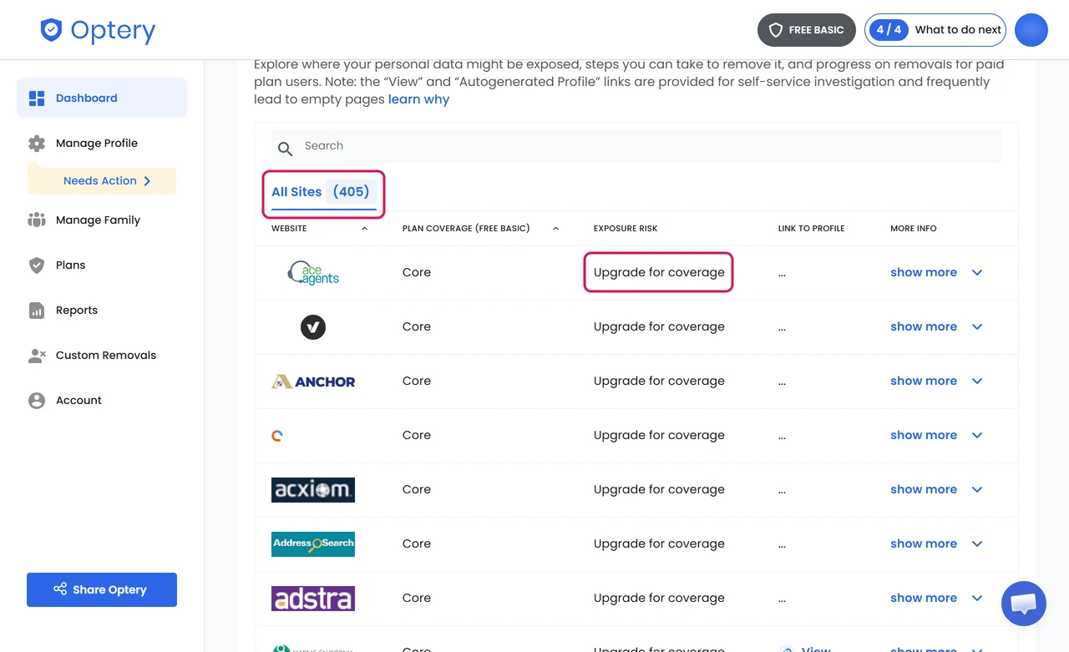Open the chat support bubble
This screenshot has height=652, width=1069.
(x=1024, y=604)
